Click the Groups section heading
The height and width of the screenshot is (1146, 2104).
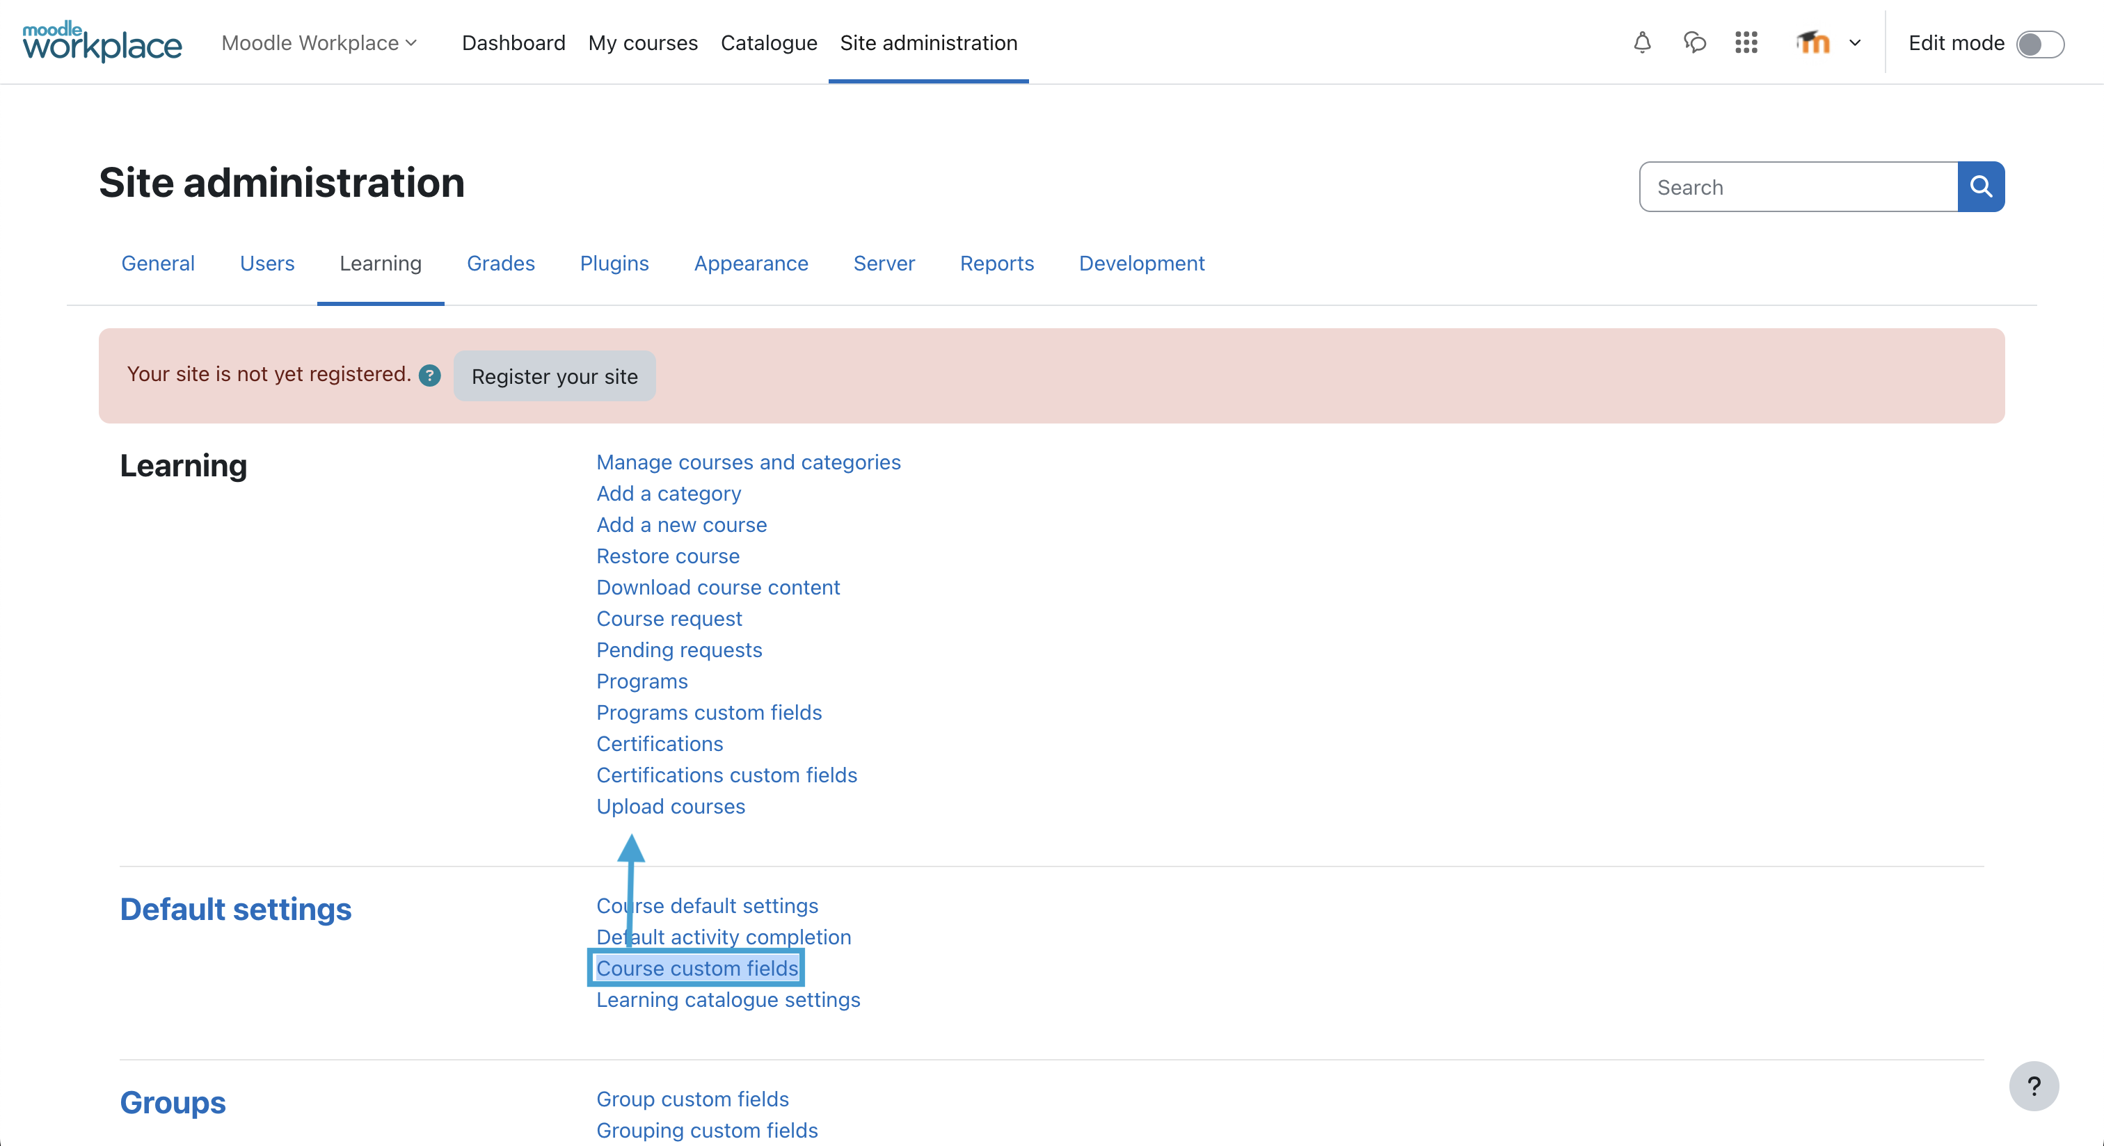tap(173, 1102)
